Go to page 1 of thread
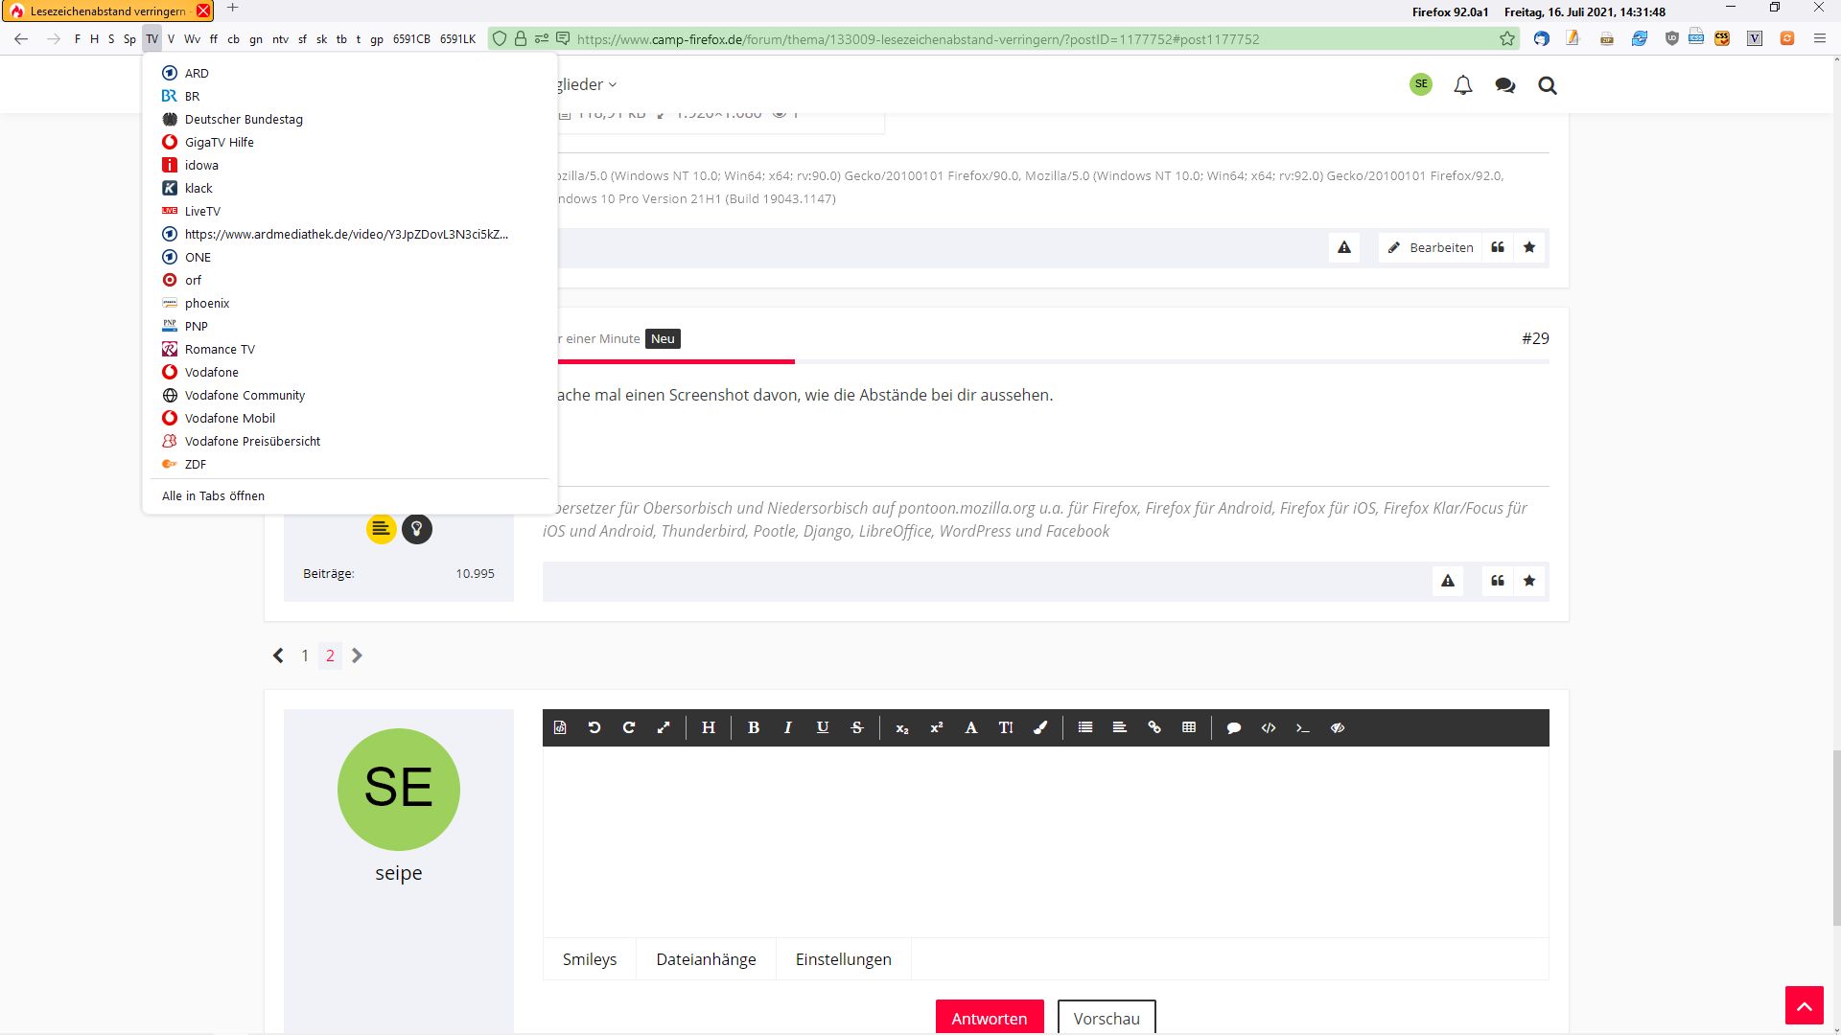The width and height of the screenshot is (1841, 1035). point(305,655)
